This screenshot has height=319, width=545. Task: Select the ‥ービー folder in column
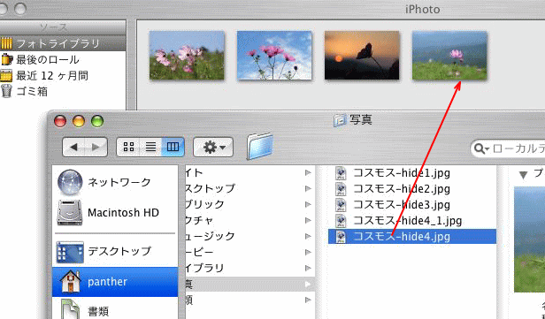[x=249, y=253]
